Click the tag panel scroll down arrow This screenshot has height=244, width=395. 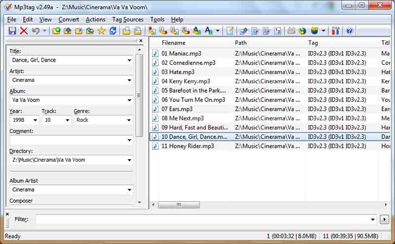140,202
